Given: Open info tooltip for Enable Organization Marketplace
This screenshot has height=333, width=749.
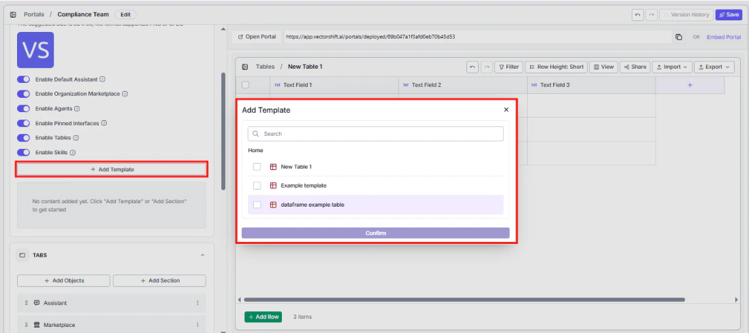Looking at the screenshot, I should (x=125, y=94).
